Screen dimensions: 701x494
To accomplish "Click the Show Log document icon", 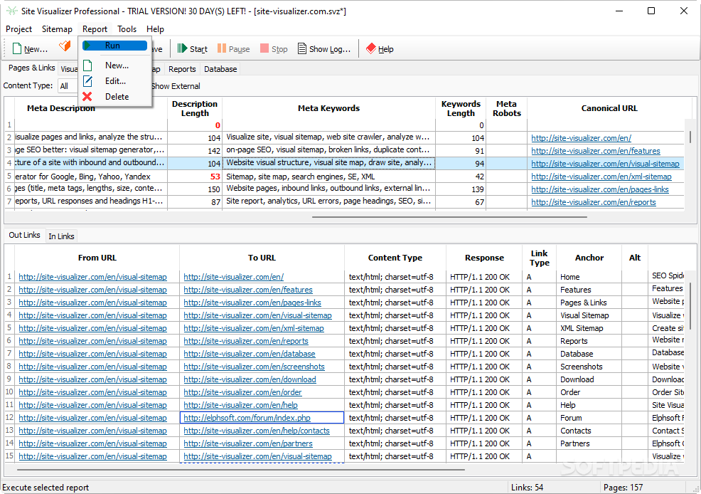I will pos(302,48).
